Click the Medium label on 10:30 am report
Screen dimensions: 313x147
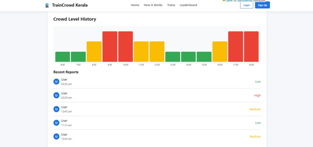[x=255, y=137]
